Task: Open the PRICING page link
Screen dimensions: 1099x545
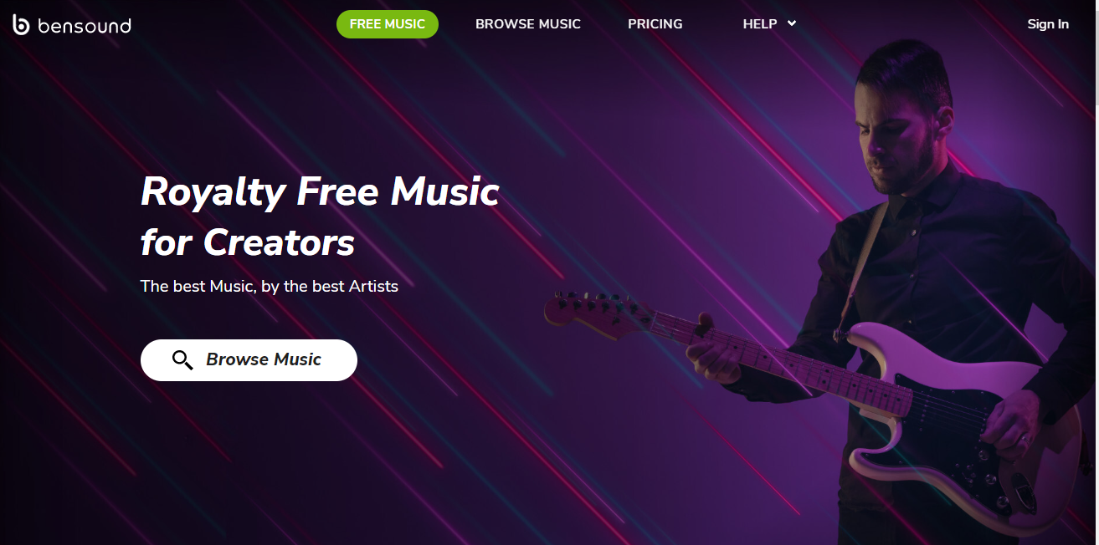Action: pos(655,24)
